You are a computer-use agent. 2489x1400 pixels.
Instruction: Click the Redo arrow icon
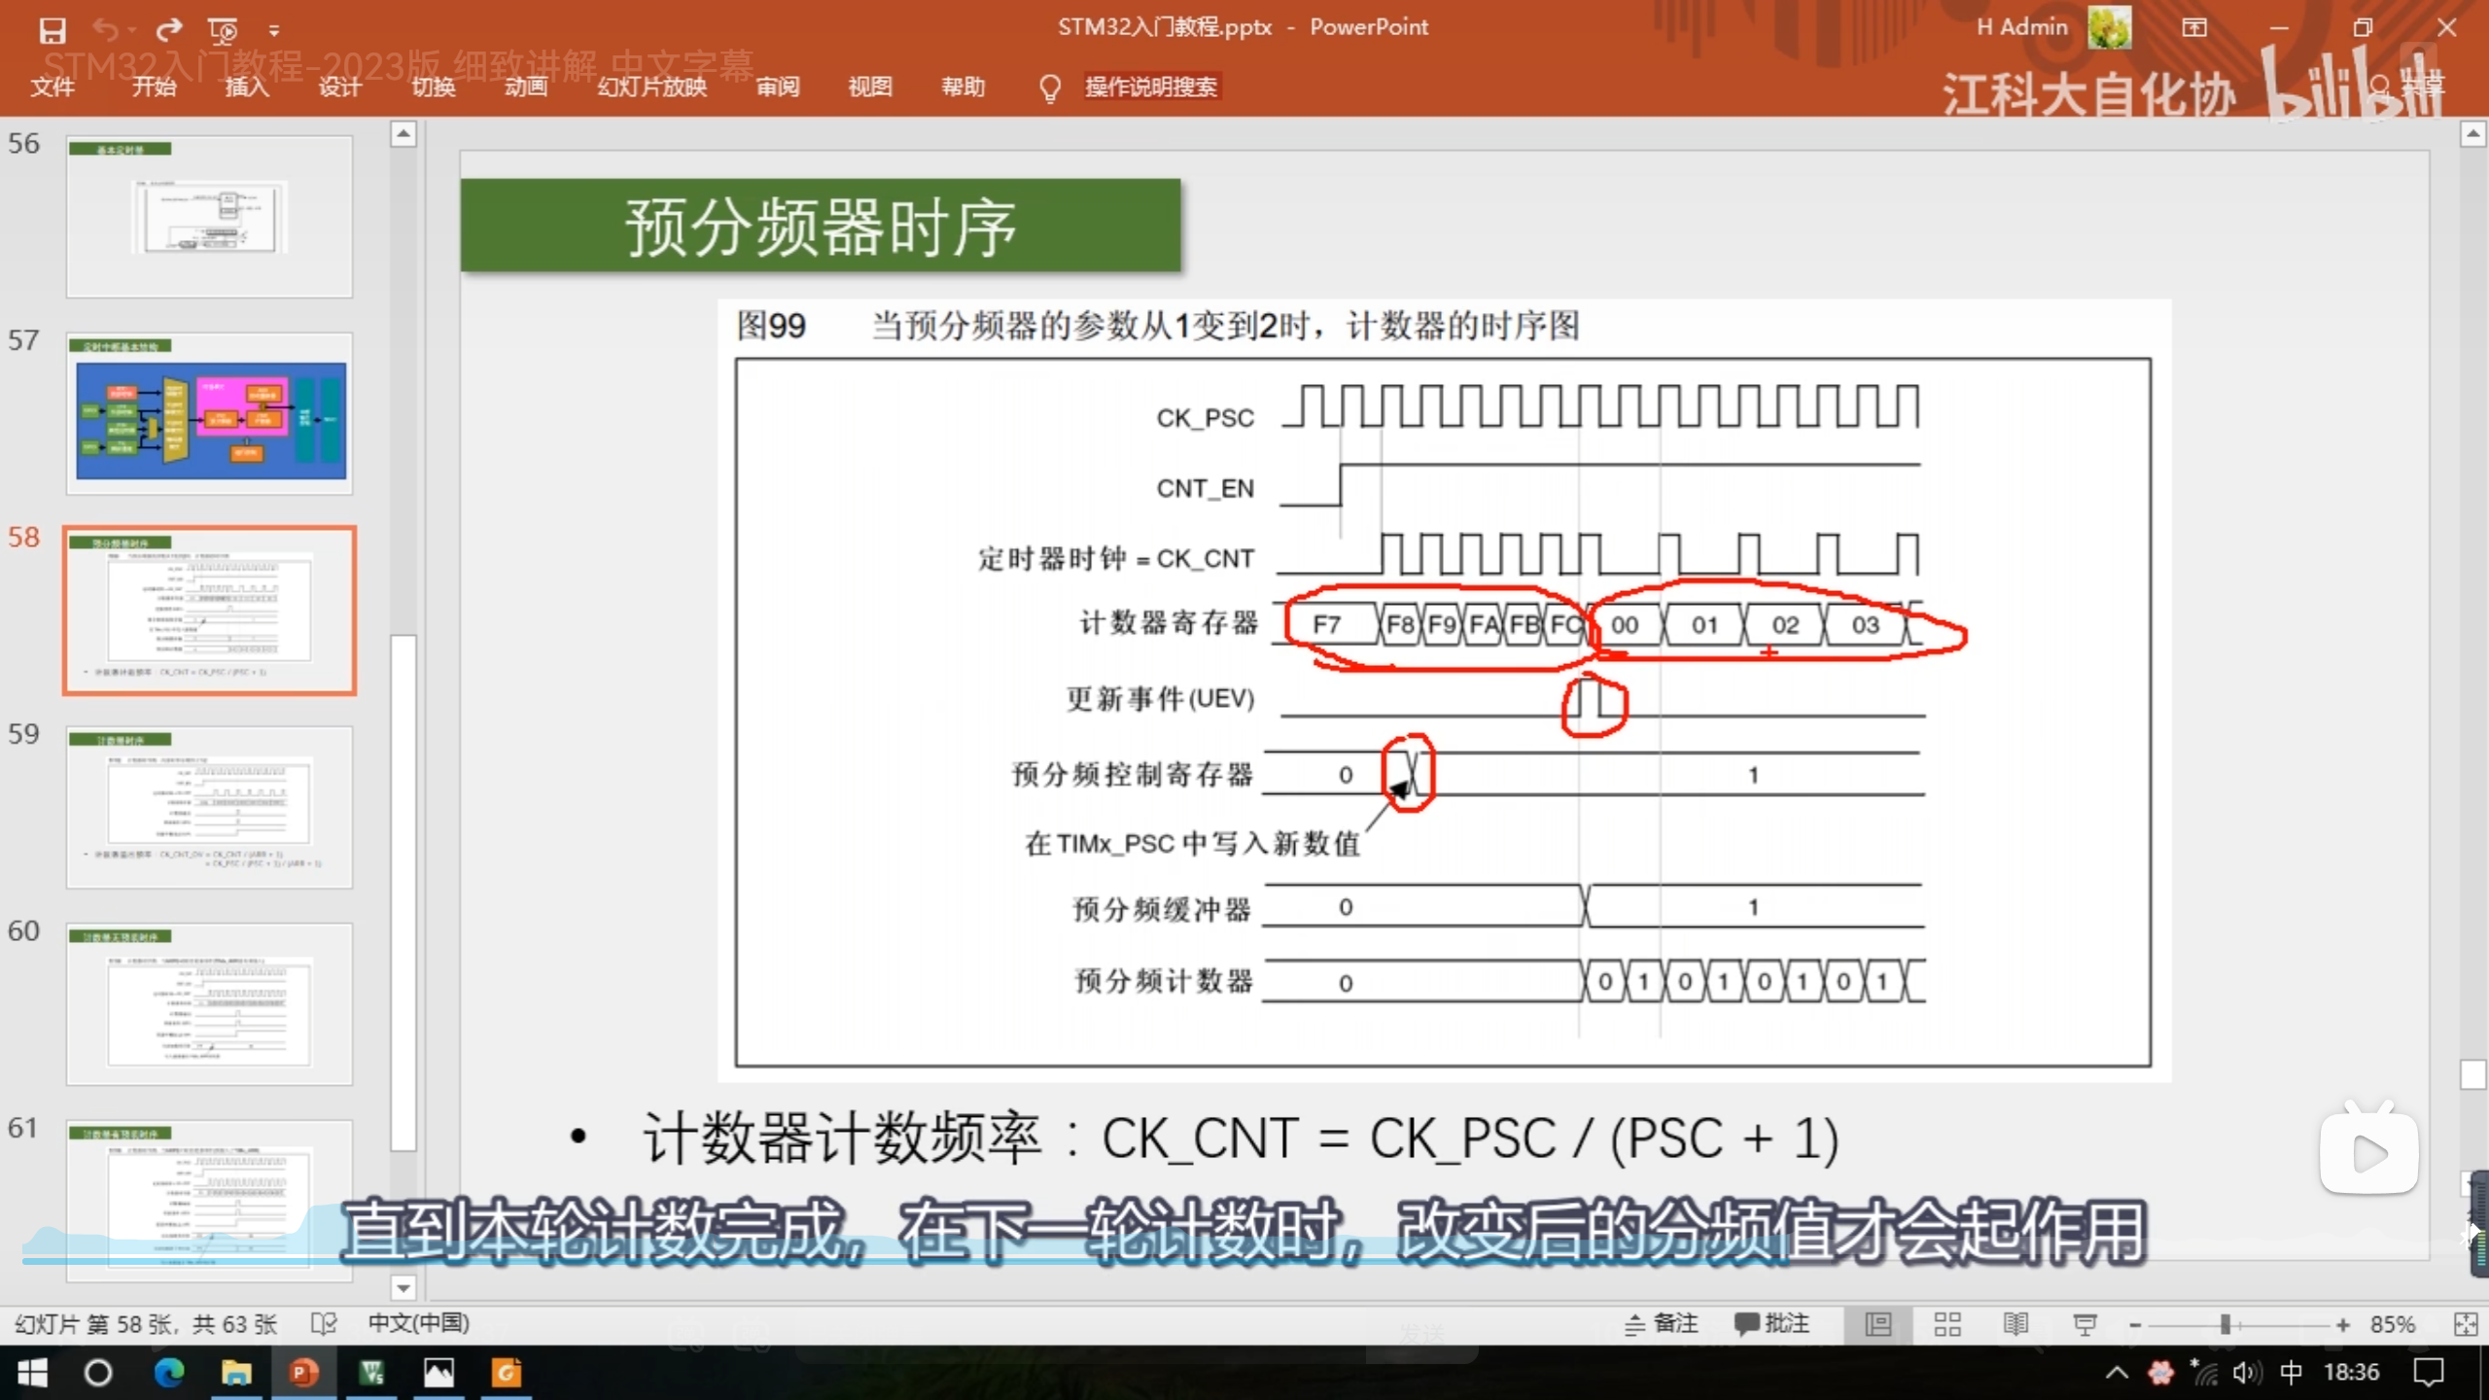[169, 30]
